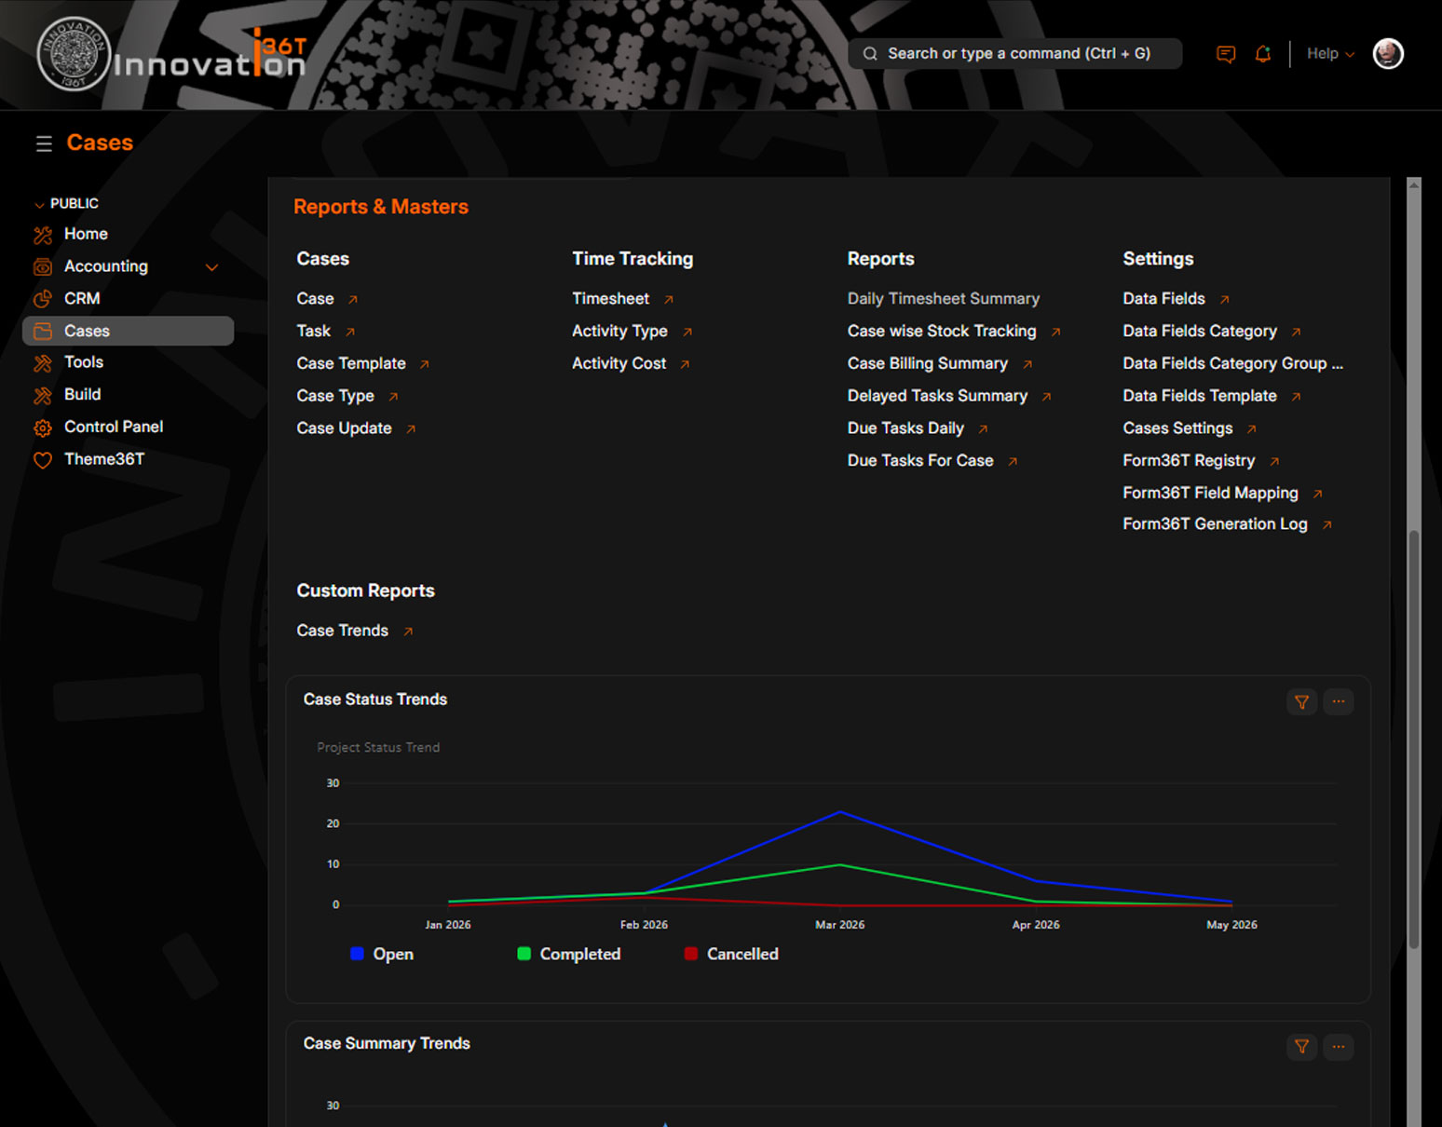
Task: Open the Activity Cost link
Action: [x=619, y=363]
